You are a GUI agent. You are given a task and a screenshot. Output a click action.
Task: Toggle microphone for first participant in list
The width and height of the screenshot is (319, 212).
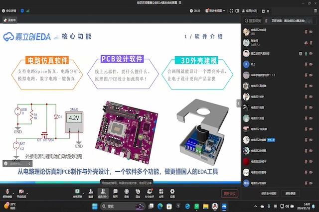pos(305,31)
